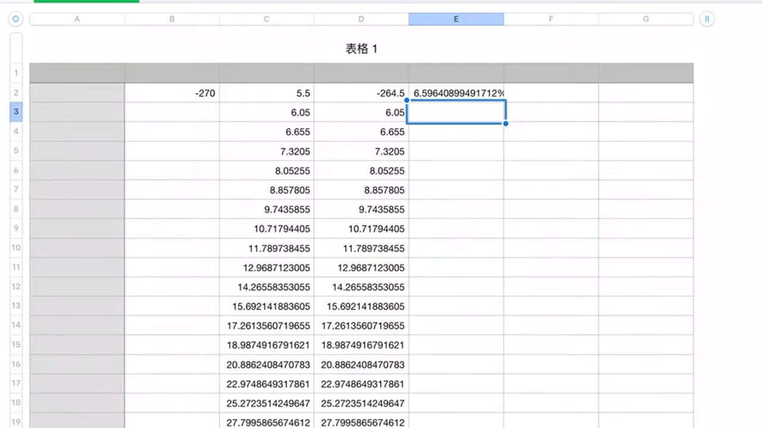The image size is (762, 428).
Task: Select column F header
Action: pyautogui.click(x=551, y=20)
